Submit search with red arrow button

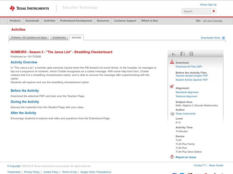(213, 11)
